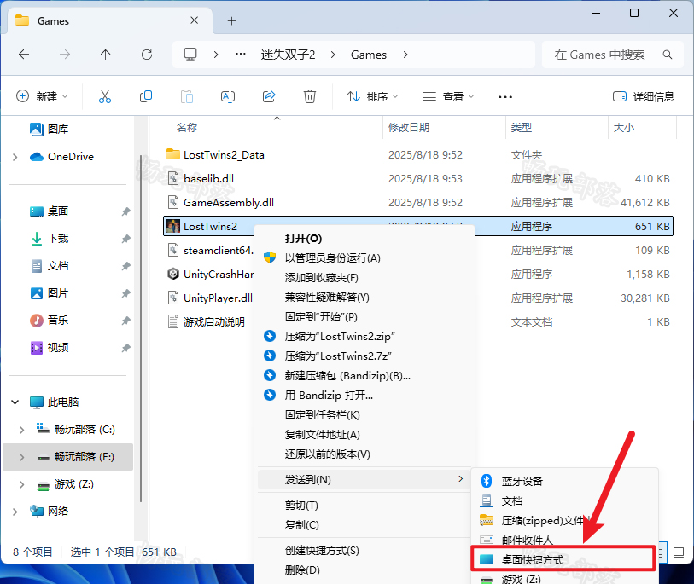Toggle the 详细信息 details pane
The width and height of the screenshot is (694, 584).
tap(644, 96)
